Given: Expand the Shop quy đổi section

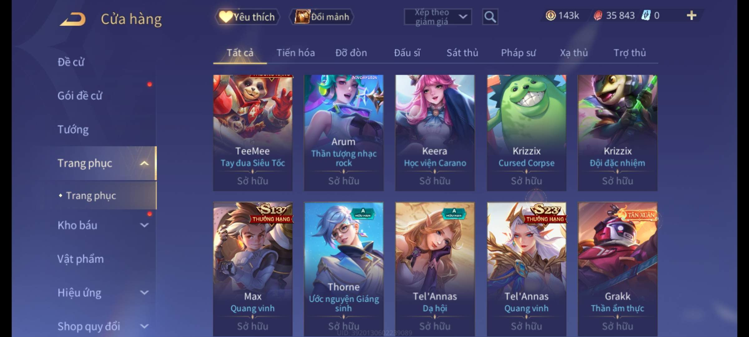Looking at the screenshot, I should pyautogui.click(x=144, y=326).
